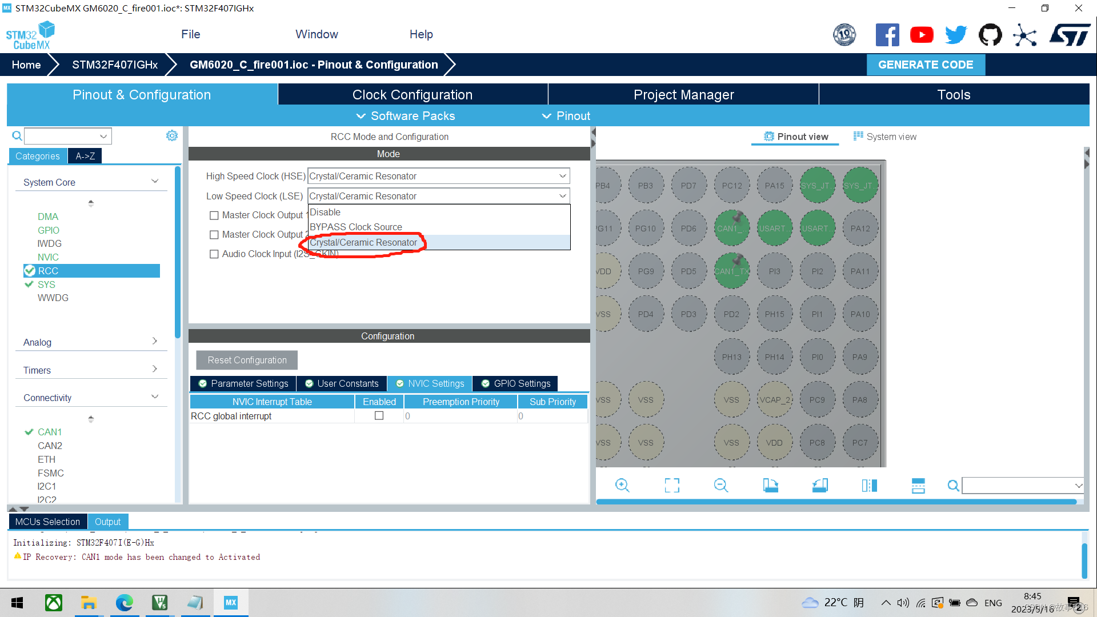Click the ST logo icon
This screenshot has height=617, width=1097.
tap(1070, 35)
